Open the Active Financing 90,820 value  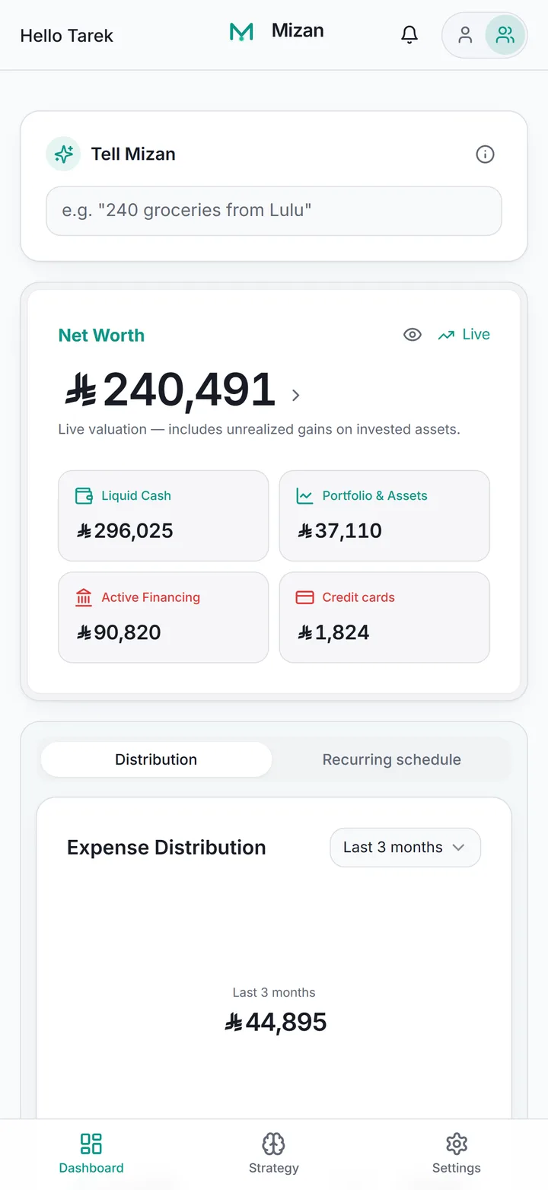tap(119, 633)
